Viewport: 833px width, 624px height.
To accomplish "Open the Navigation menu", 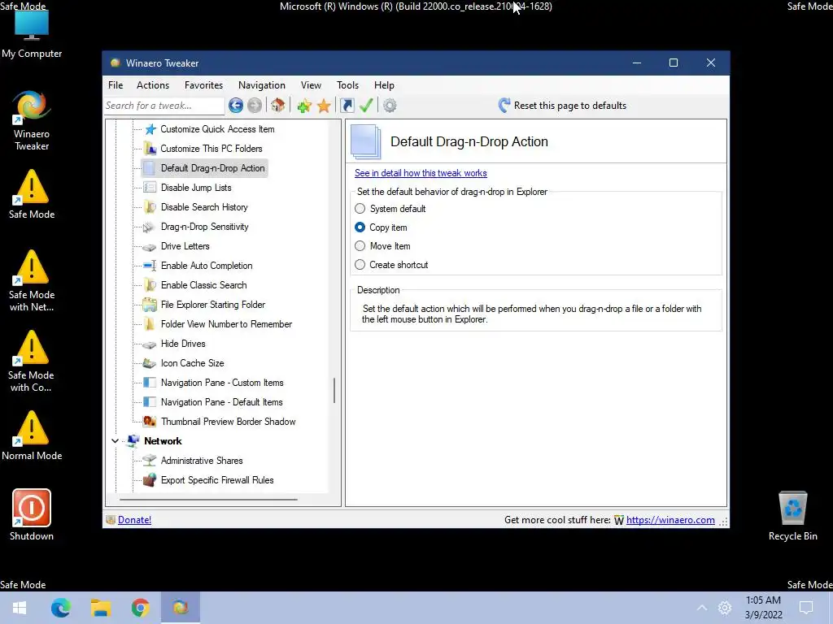I will [261, 84].
